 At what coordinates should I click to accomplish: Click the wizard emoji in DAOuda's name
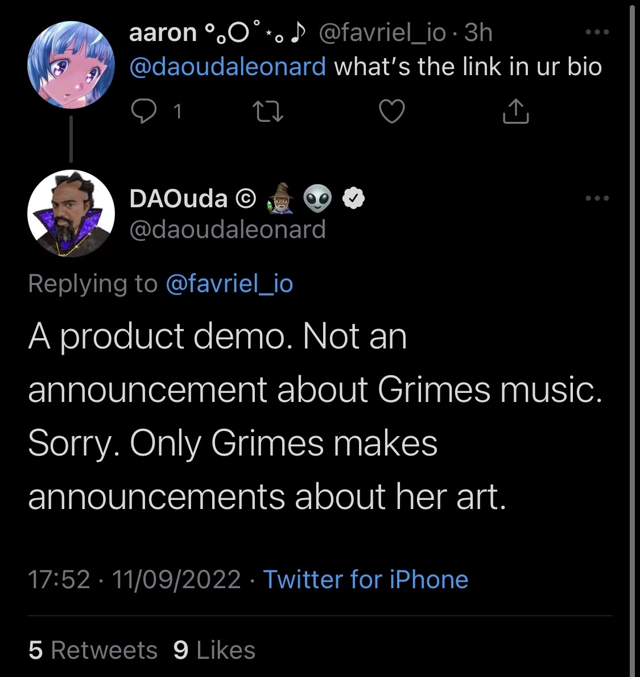tap(280, 199)
